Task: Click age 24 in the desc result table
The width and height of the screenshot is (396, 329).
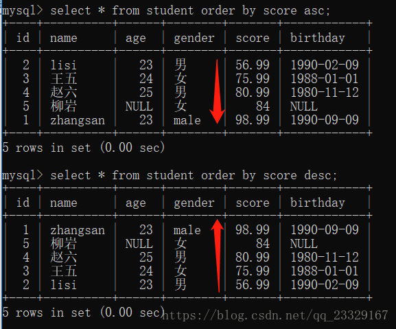Action: [146, 271]
